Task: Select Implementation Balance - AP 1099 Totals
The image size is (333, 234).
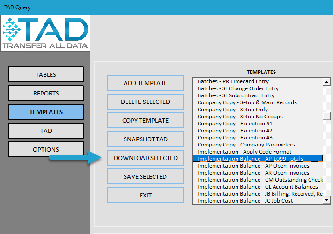Action: click(x=258, y=159)
